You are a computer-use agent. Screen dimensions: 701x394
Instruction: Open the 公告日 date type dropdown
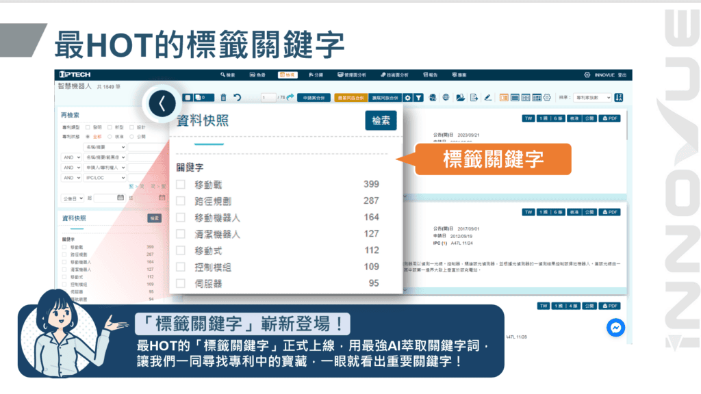72,198
